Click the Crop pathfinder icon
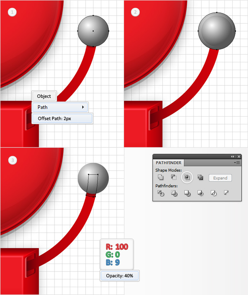The image size is (248, 295). tap(200, 193)
